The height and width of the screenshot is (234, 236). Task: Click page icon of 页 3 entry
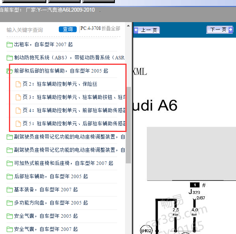pos(18,97)
